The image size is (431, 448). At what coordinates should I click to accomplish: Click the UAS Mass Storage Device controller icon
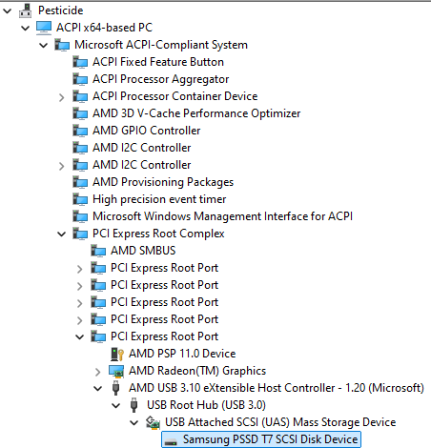[x=153, y=422]
